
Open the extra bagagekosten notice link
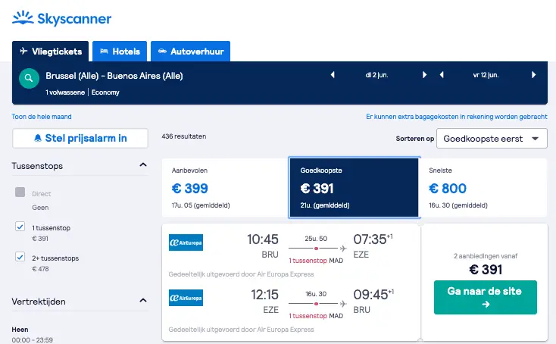[457, 117]
